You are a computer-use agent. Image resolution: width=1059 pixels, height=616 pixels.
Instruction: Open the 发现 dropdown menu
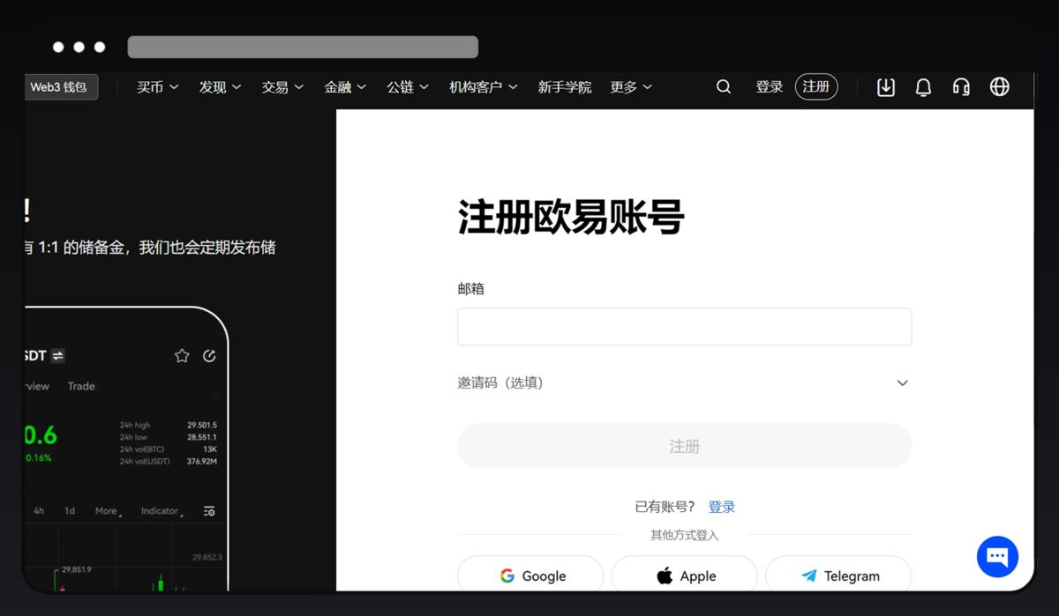(x=220, y=87)
